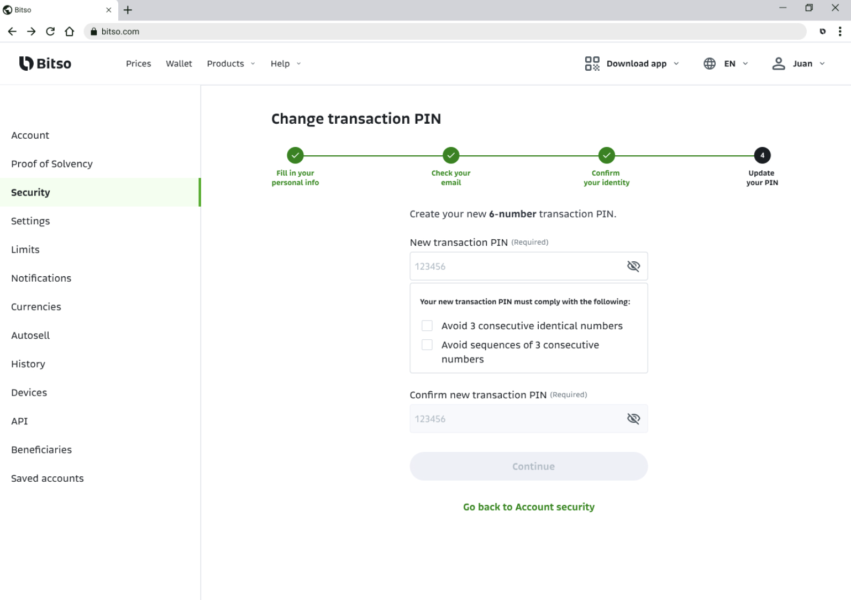Open the EN language dropdown
Image resolution: width=851 pixels, height=600 pixels.
pyautogui.click(x=736, y=64)
